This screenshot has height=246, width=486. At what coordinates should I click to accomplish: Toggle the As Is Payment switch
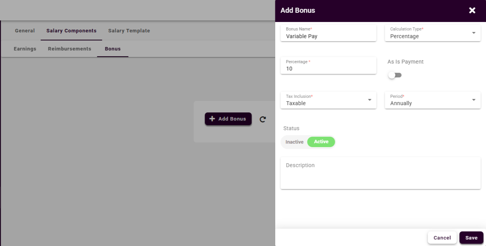(x=395, y=75)
